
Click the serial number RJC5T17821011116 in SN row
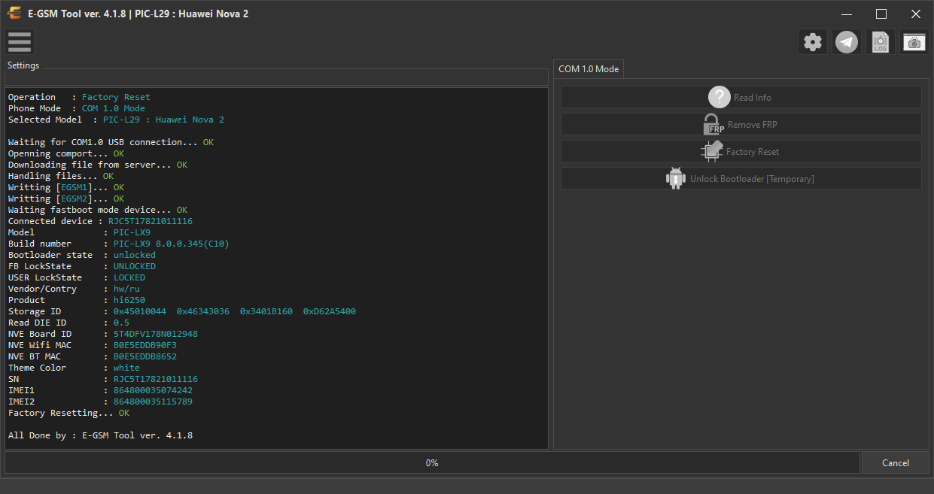pos(156,379)
